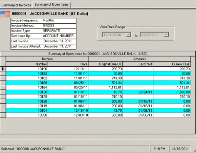Click the 1,113.01 original due amount
Screen dimensions: 197x153
(x=106, y=87)
